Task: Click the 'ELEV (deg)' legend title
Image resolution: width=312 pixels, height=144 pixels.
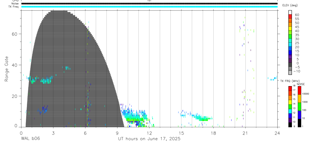Action: 290,5
